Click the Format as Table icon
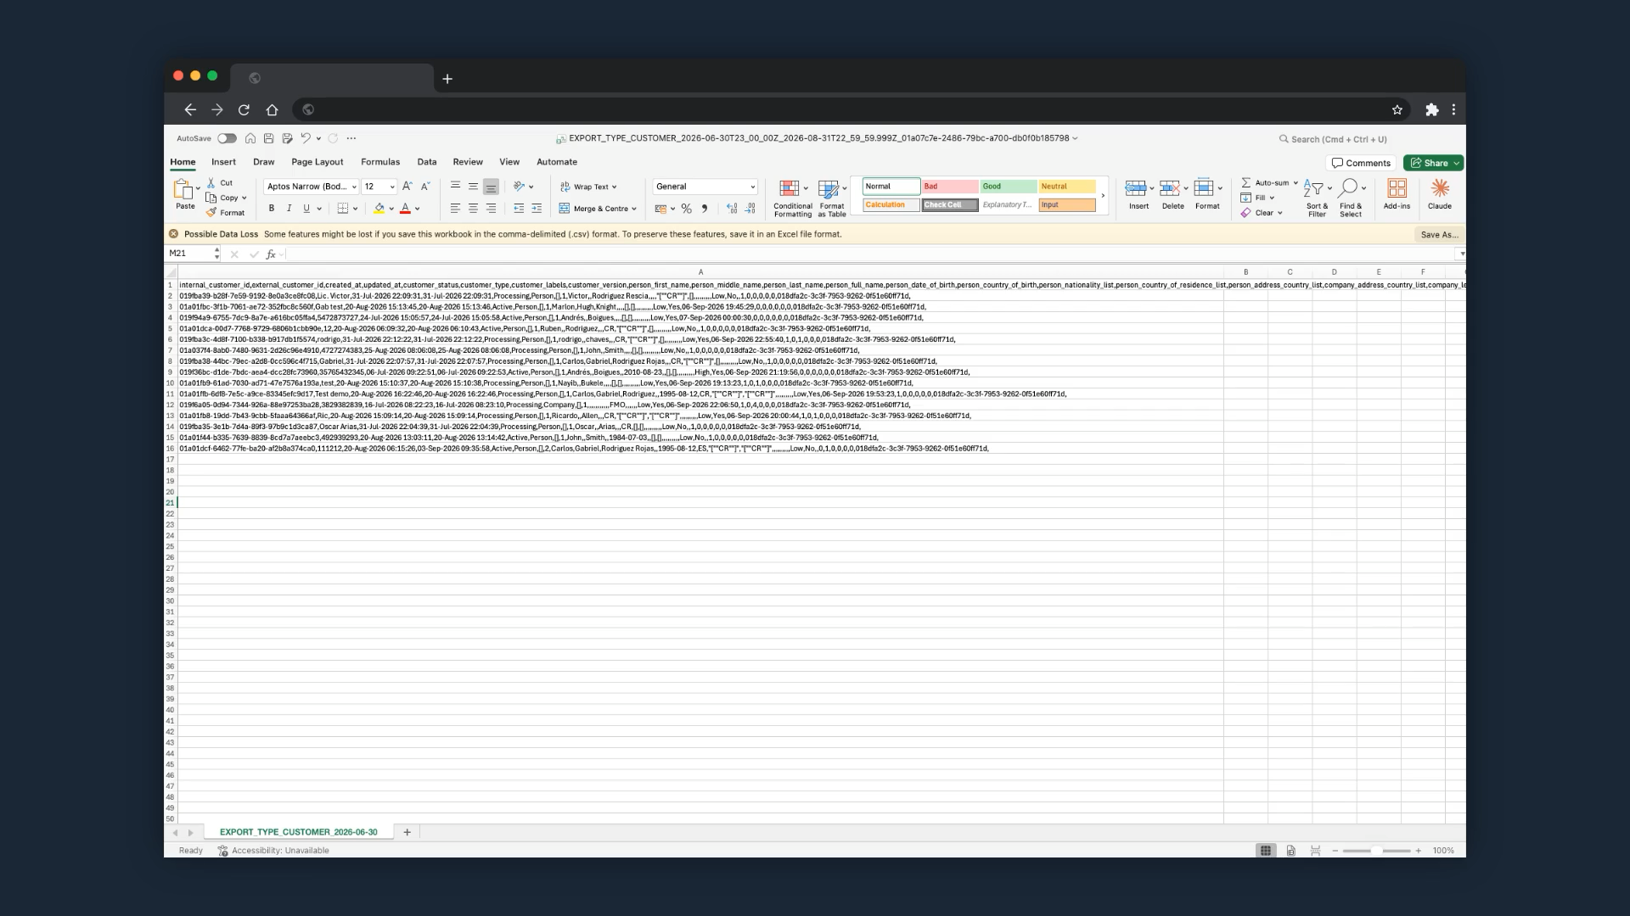The image size is (1630, 916). [829, 188]
